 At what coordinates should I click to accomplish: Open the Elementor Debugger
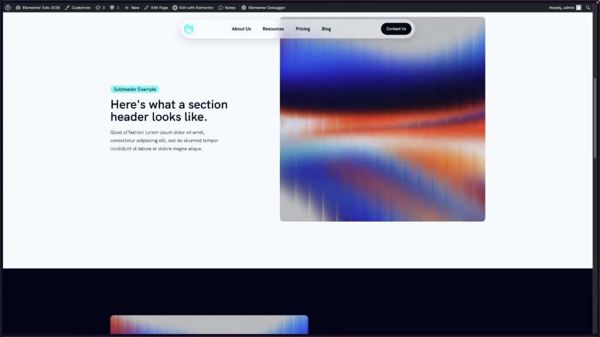[263, 8]
